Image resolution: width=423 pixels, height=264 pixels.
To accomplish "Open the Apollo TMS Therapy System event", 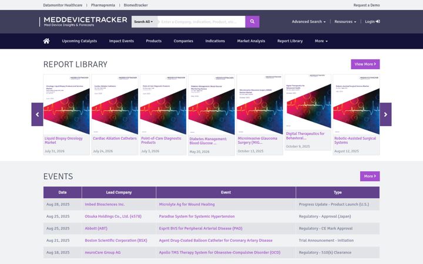I will coord(220,252).
